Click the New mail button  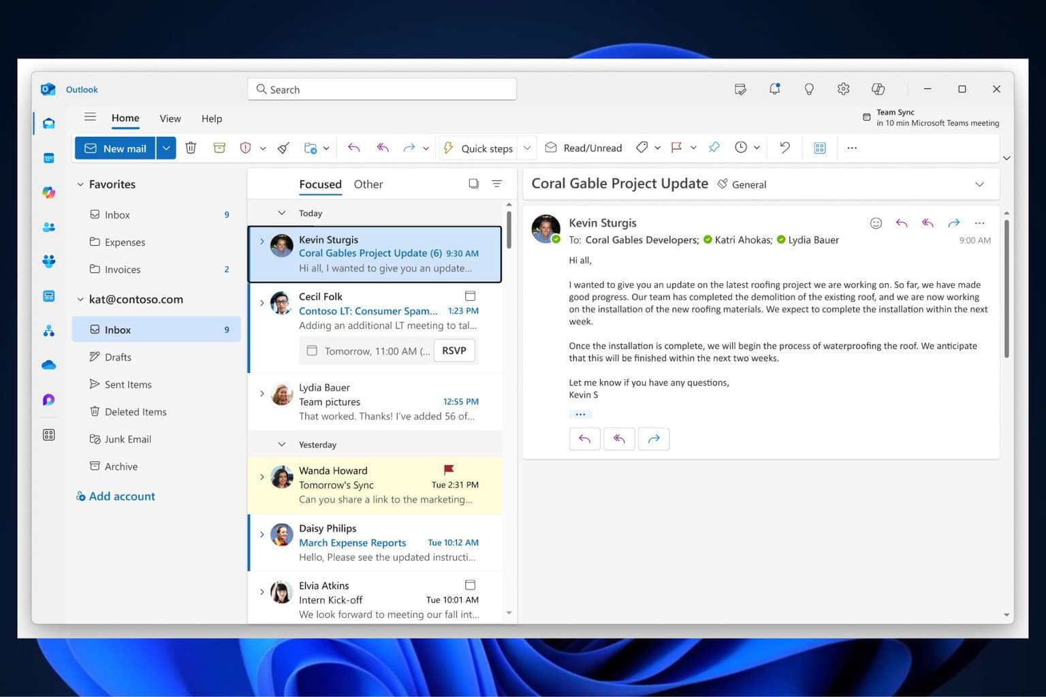pos(115,148)
